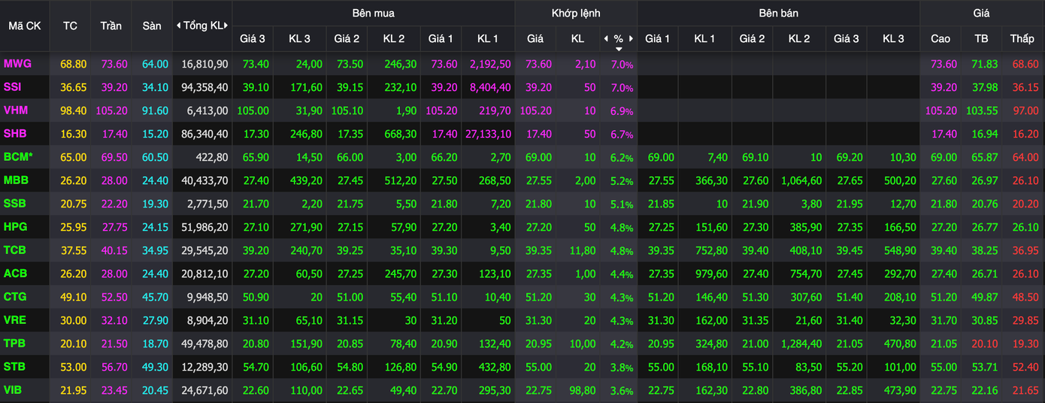Click left arrow beside % column header
The width and height of the screenshot is (1045, 403).
606,38
